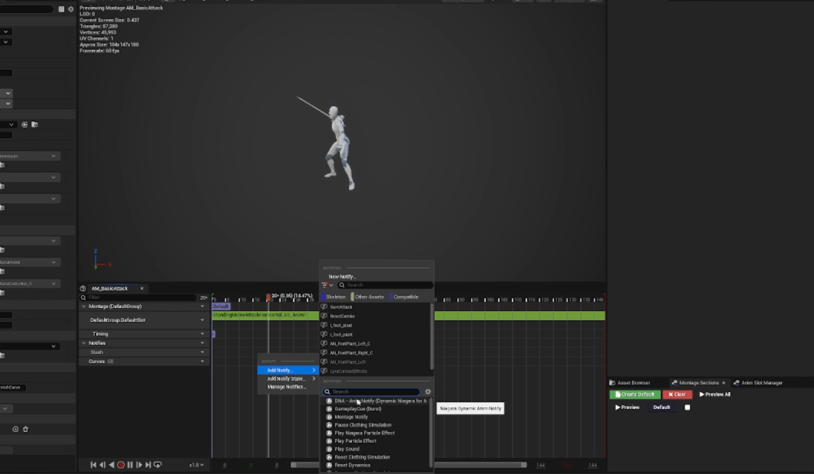Open the x1.0 playback speed dropdown

pyautogui.click(x=197, y=465)
